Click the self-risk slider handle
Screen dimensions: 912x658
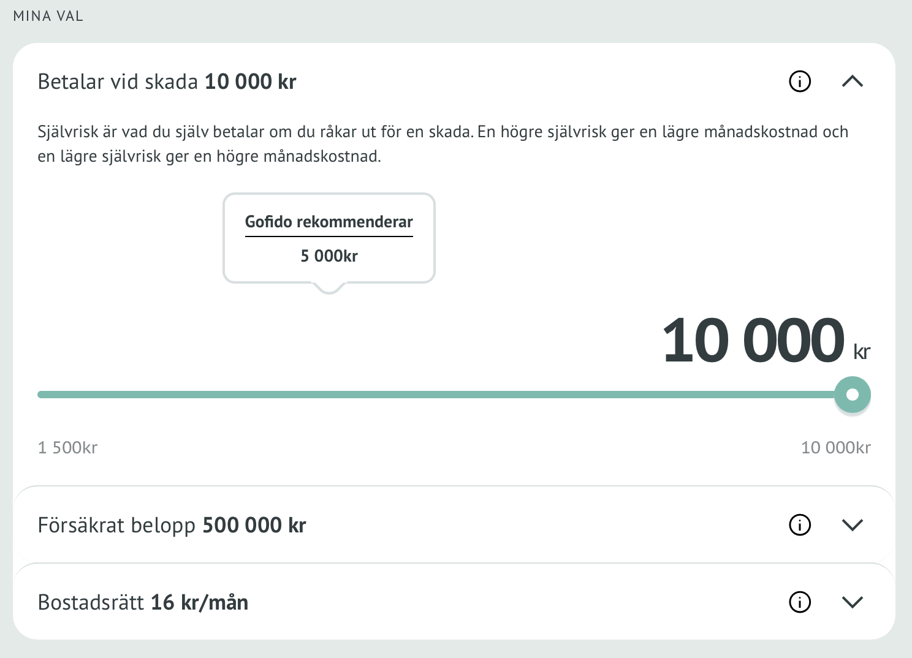tap(852, 395)
